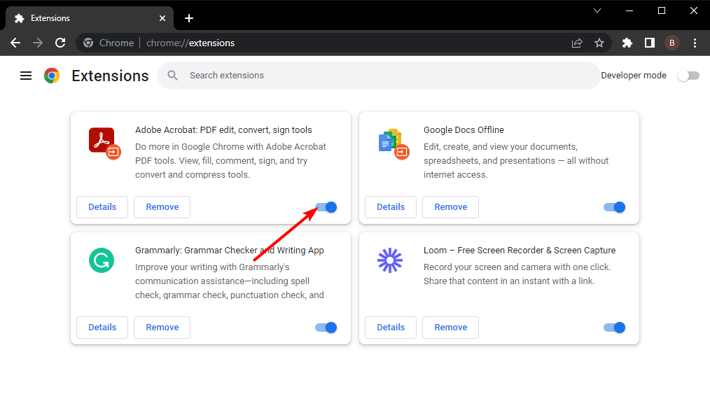Click the Loom extension icon
Image resolution: width=710 pixels, height=415 pixels.
pyautogui.click(x=390, y=260)
